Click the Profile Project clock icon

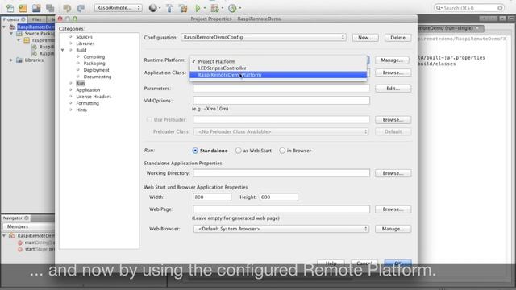click(x=232, y=8)
